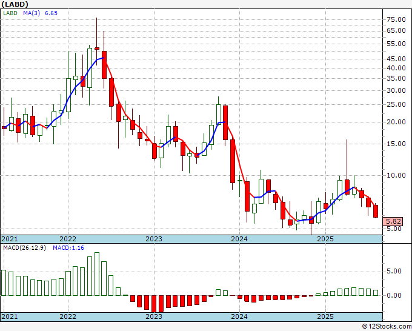This screenshot has width=412, height=331.
Task: Click the 40.00 price axis label
Action: pyautogui.click(x=396, y=68)
